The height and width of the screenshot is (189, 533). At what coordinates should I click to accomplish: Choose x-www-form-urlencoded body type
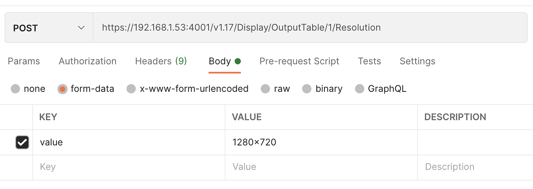(131, 89)
